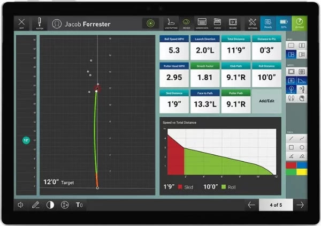Pick the red color swatch
The width and height of the screenshot is (321, 226).
[x=292, y=165]
